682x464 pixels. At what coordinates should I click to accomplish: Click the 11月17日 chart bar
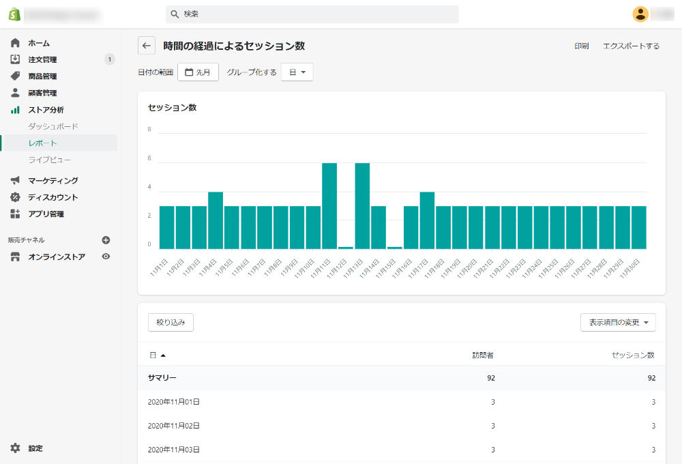[427, 220]
